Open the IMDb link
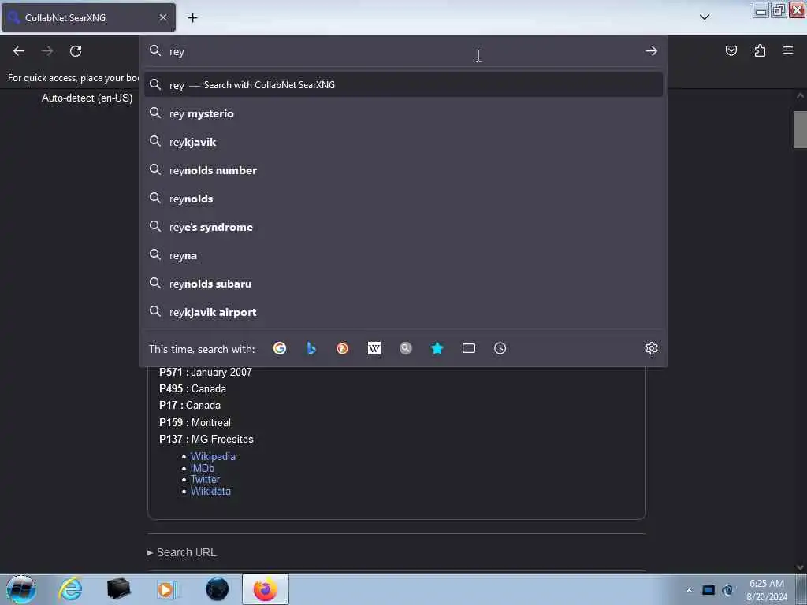807x605 pixels. click(203, 468)
